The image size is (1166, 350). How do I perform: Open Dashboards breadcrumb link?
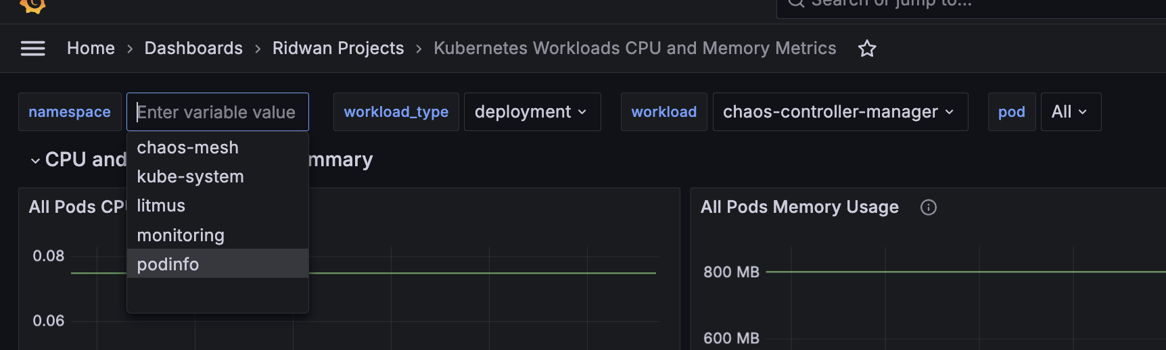click(193, 49)
